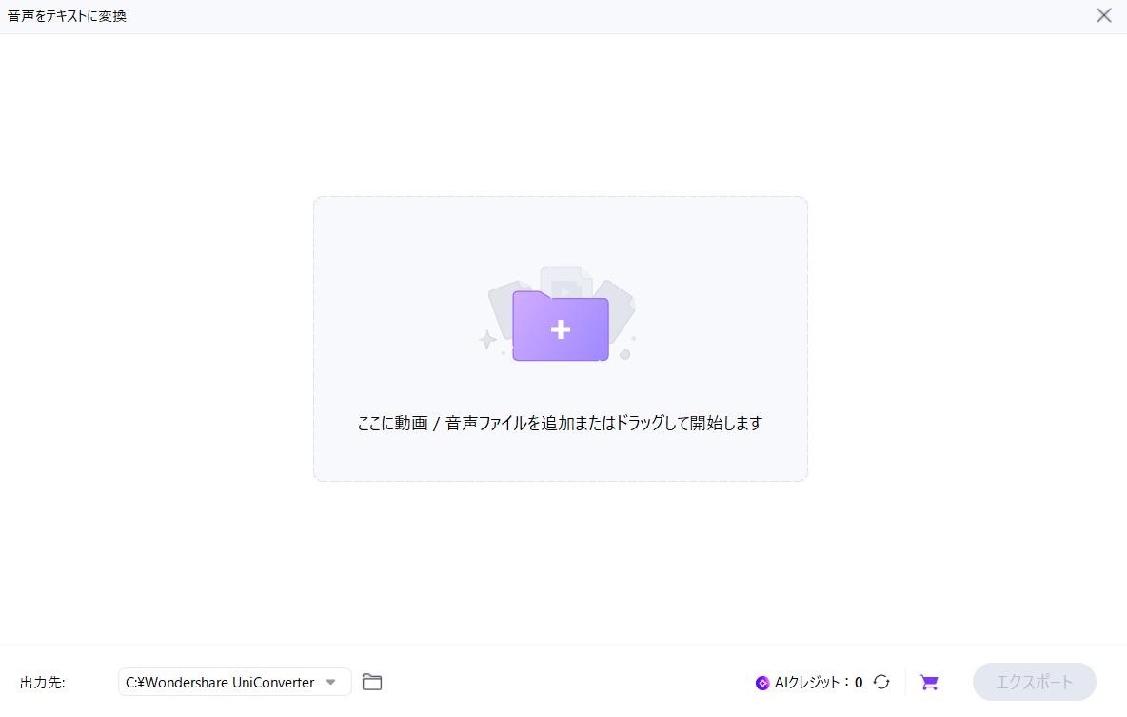Open the purple shopping cart icon
The image size is (1127, 717).
tap(929, 682)
